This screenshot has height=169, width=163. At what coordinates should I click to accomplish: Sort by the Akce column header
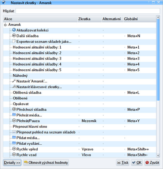tap(40, 19)
